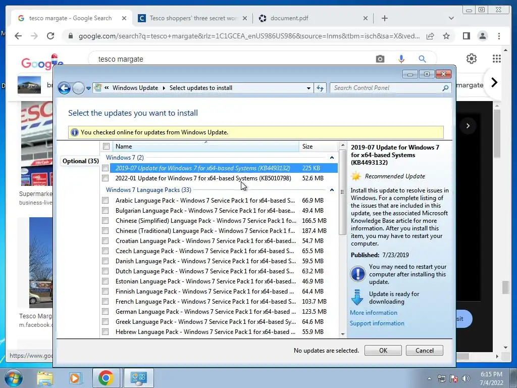Open Google quick settings gear icon
The height and width of the screenshot is (388, 517).
tap(471, 59)
